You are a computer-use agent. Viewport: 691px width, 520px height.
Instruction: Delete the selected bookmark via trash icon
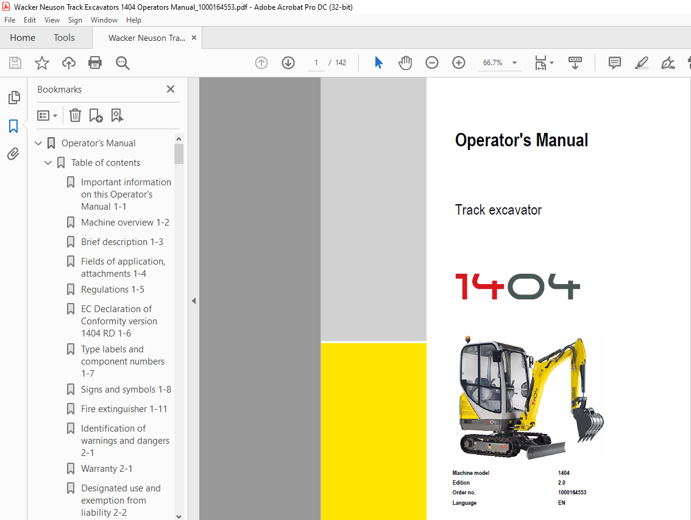click(76, 116)
